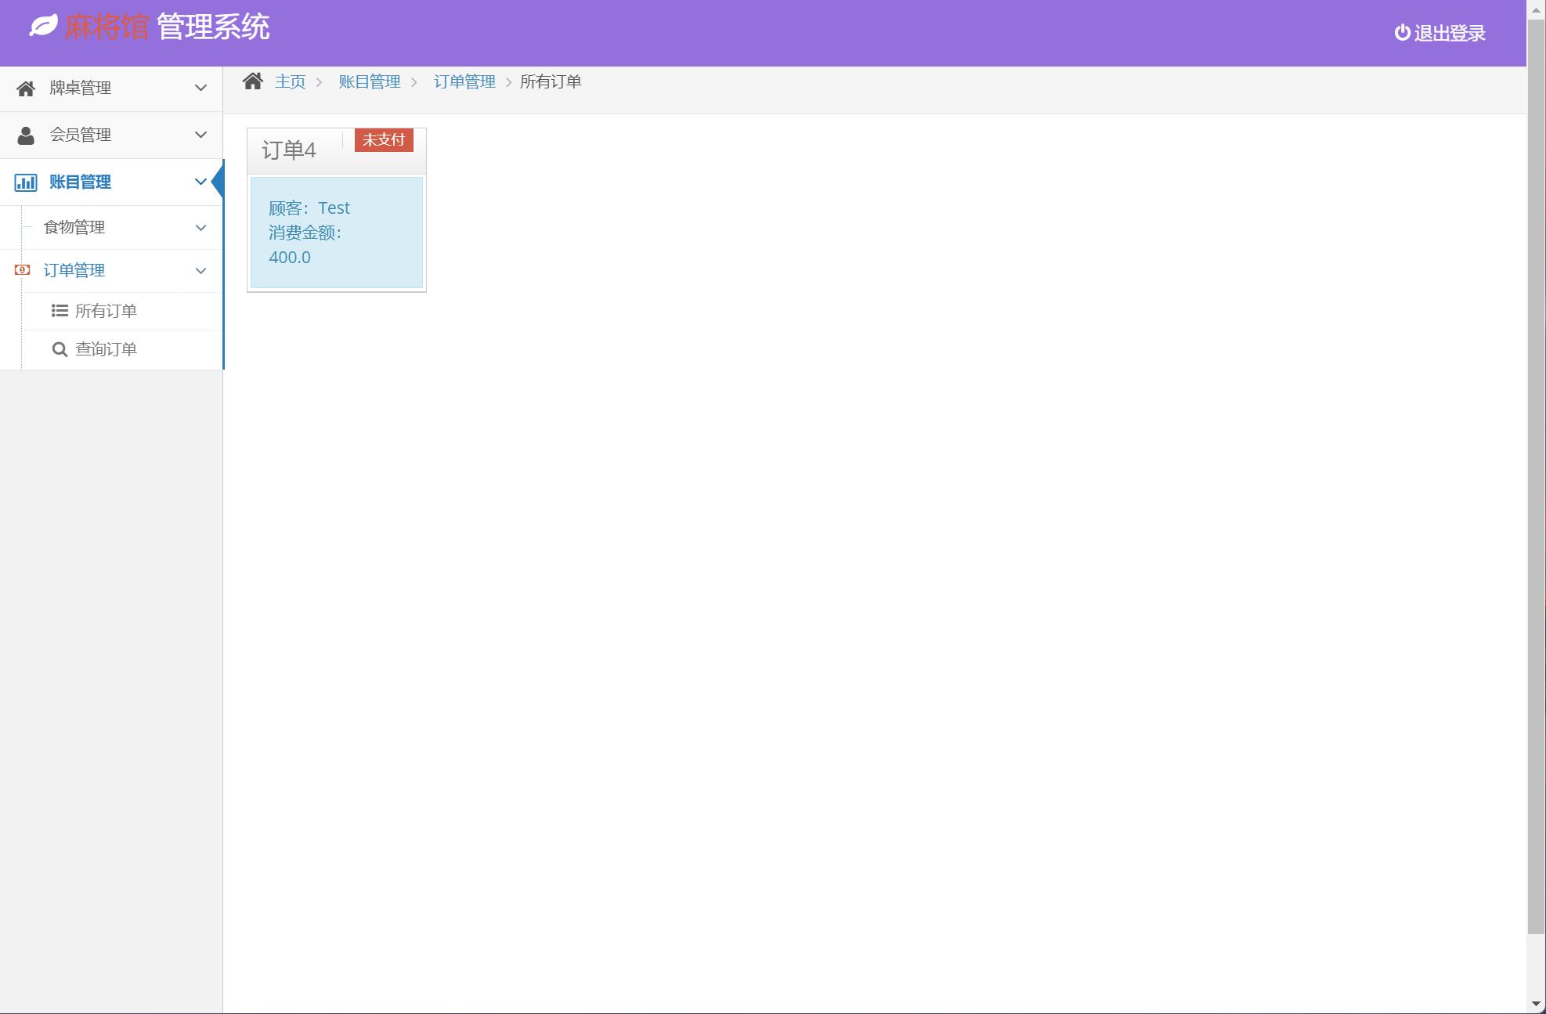1546x1014 pixels.
Task: Collapse 订单管理 submenu chevron
Action: pos(200,271)
